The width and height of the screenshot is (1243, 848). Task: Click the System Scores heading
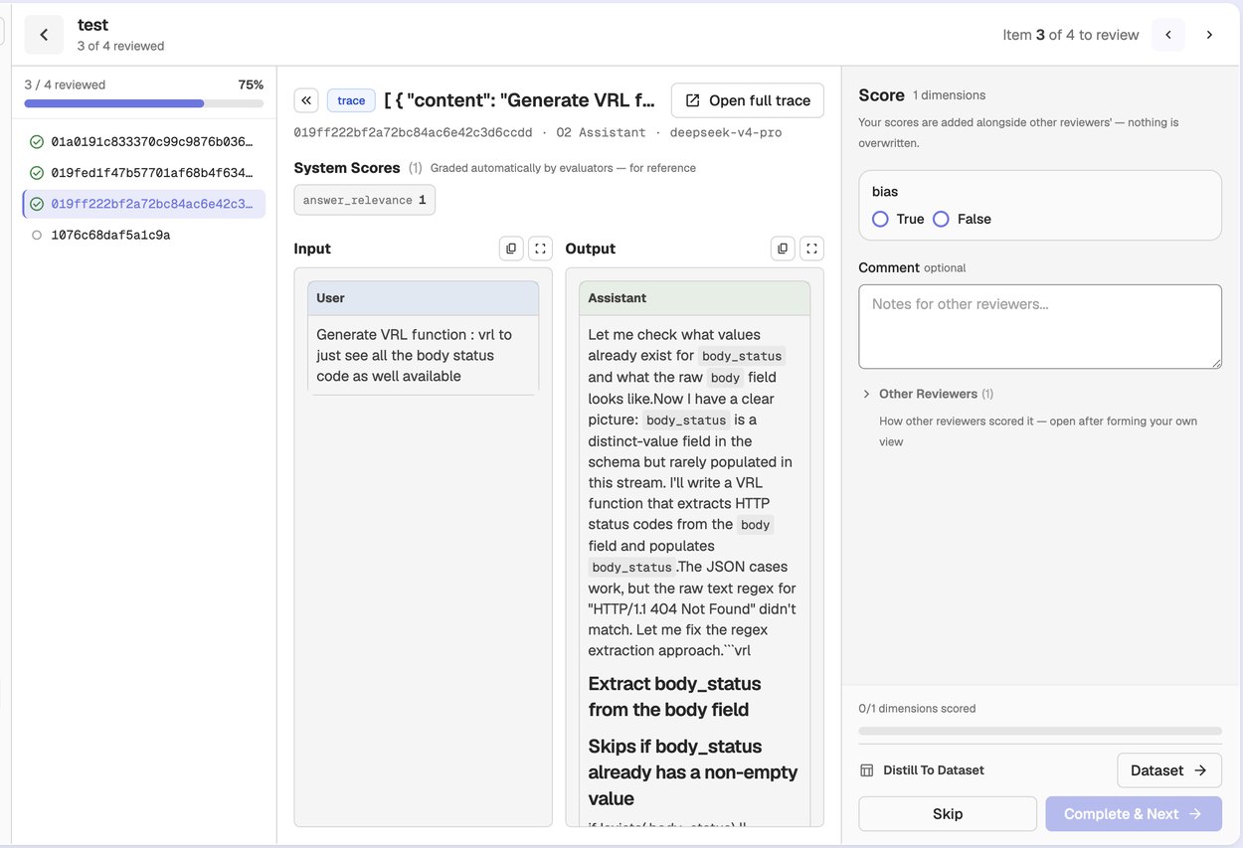[x=347, y=168]
